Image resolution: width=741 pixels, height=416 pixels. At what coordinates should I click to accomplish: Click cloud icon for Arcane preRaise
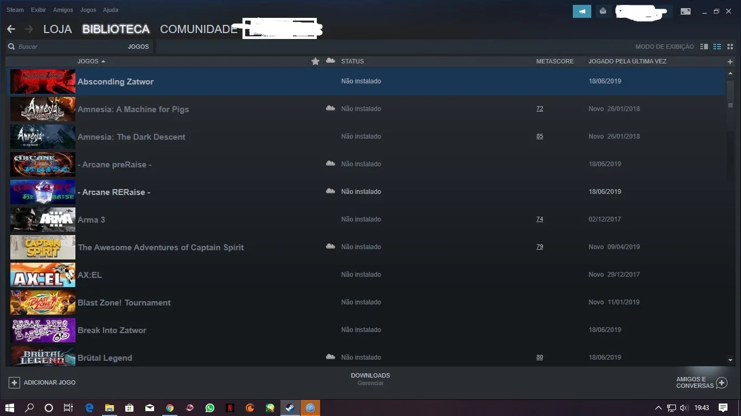tap(330, 164)
